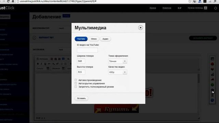Enable the Автоскрытие управления checkbox
The height and width of the screenshot is (123, 219).
coord(76,83)
